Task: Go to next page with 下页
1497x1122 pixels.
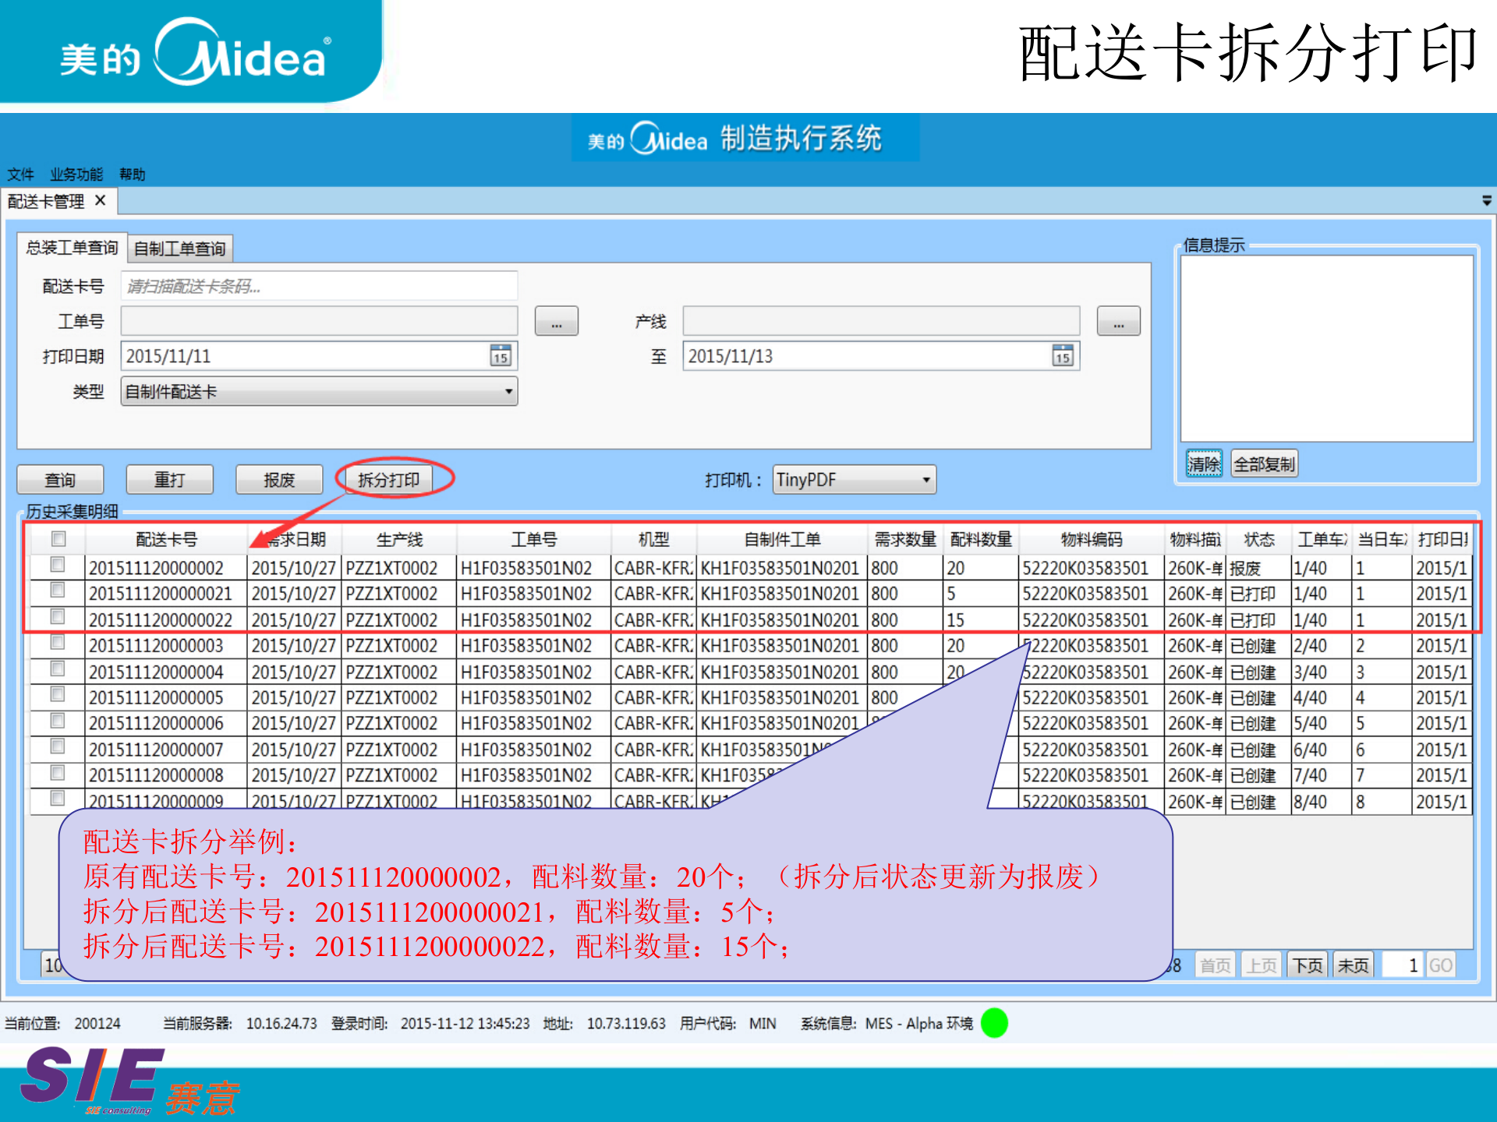Action: coord(1308,966)
